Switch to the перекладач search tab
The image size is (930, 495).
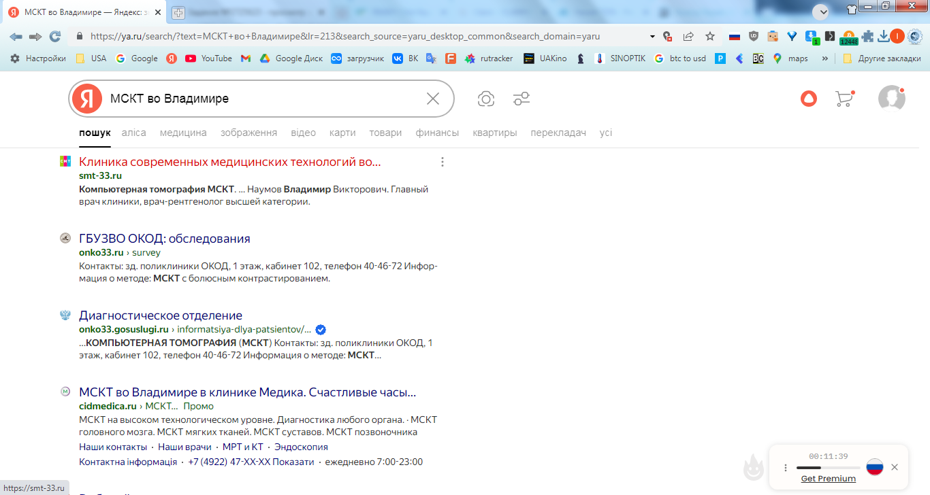point(558,133)
